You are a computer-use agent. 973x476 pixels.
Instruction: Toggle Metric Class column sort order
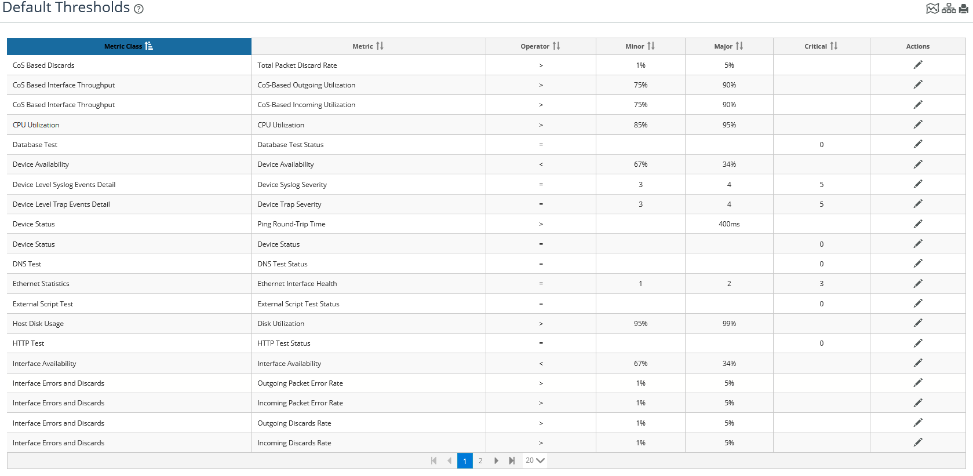point(129,46)
